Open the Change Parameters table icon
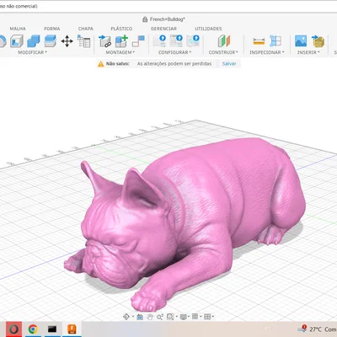Image resolution: width=337 pixels, height=337 pixels. coord(83,41)
